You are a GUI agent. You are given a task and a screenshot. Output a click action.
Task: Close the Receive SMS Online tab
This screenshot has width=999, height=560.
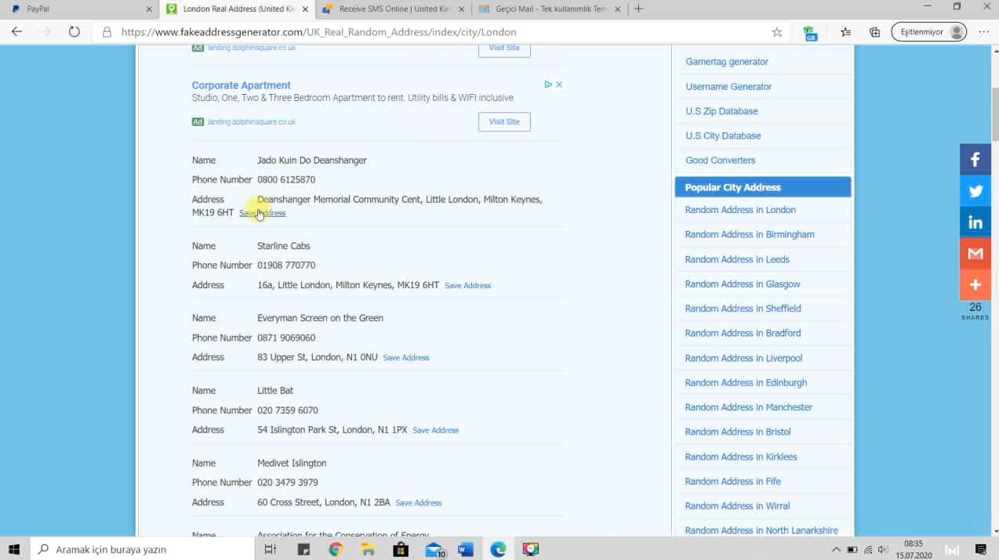coord(461,9)
